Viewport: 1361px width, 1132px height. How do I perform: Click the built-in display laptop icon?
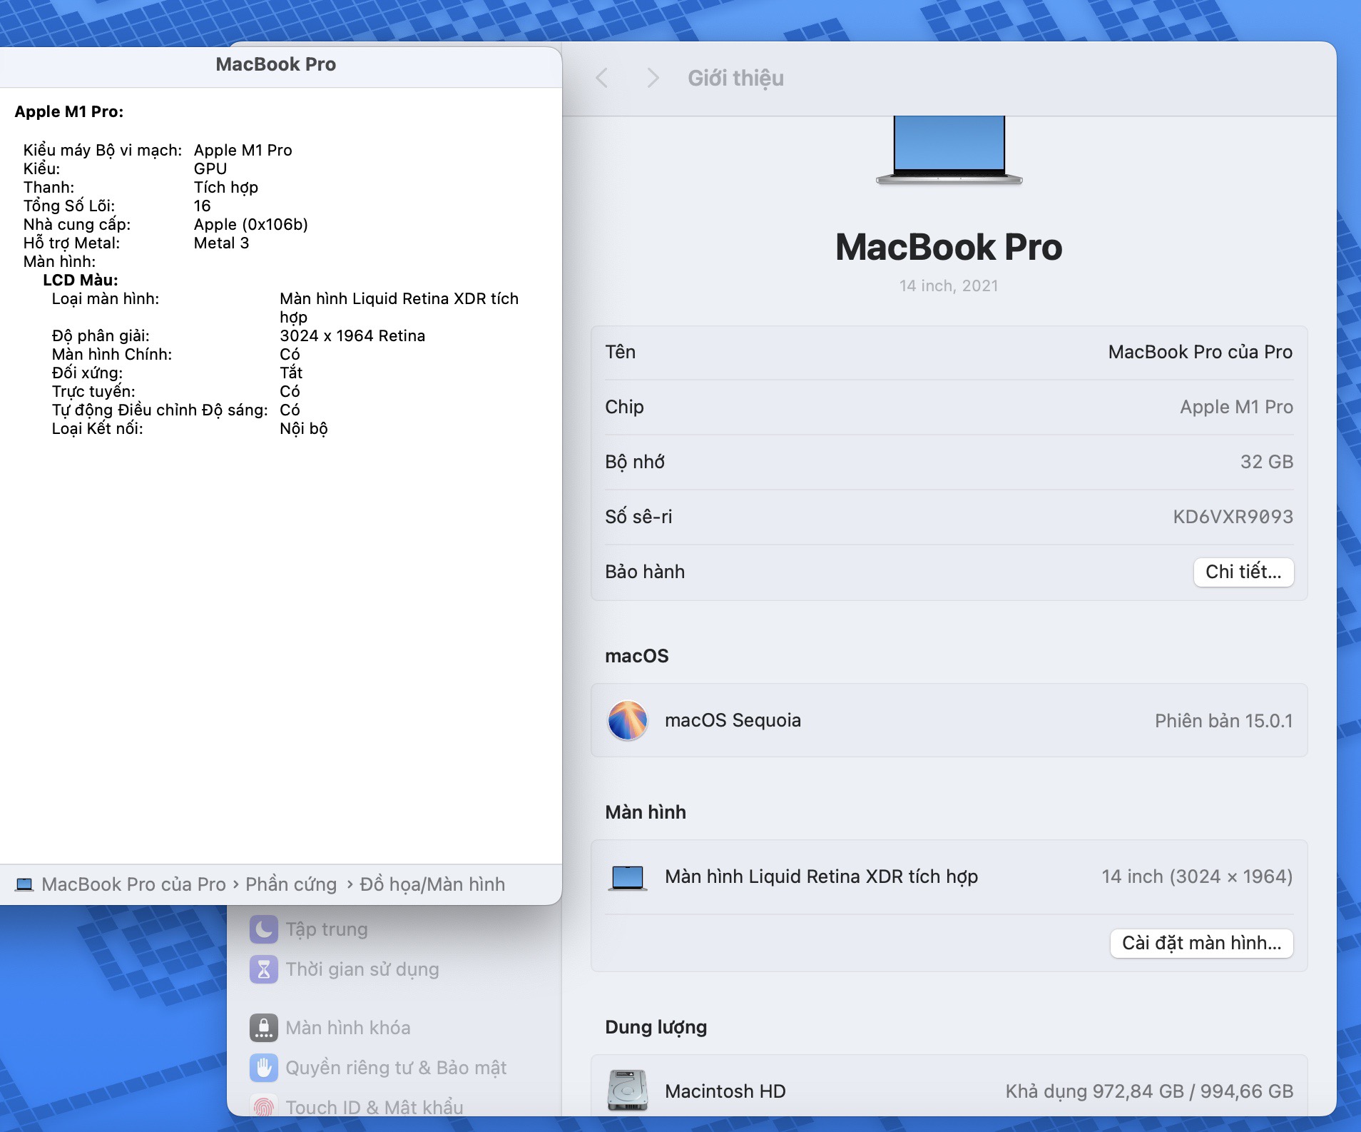(628, 877)
